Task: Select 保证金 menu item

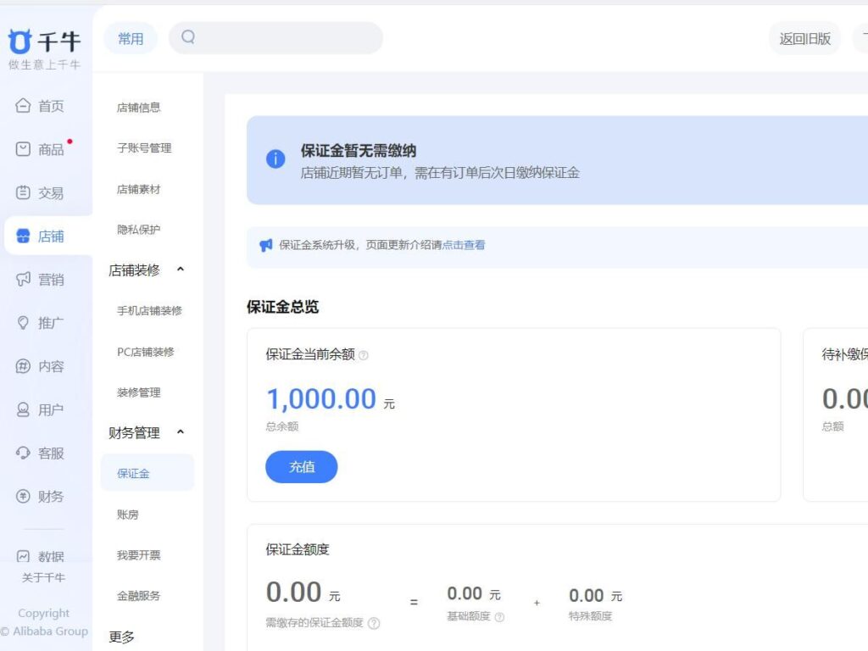Action: 147,473
